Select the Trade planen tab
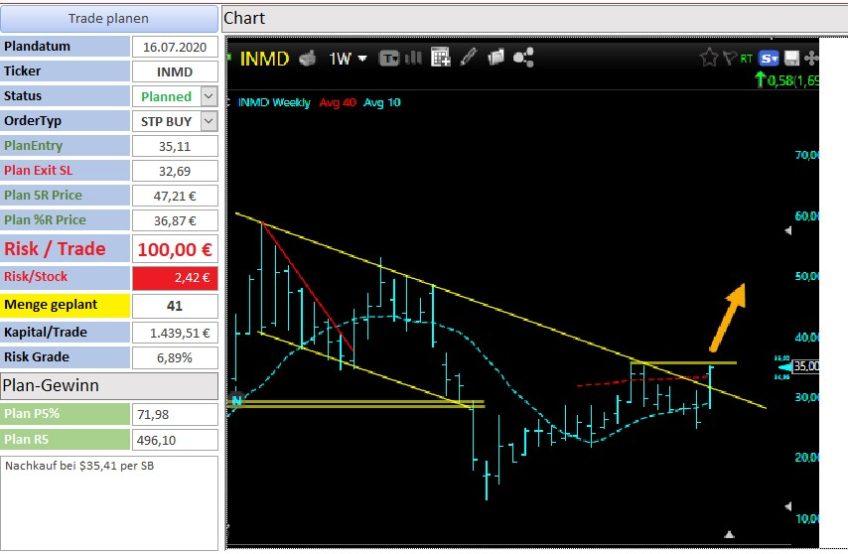The width and height of the screenshot is (848, 554). [108, 19]
